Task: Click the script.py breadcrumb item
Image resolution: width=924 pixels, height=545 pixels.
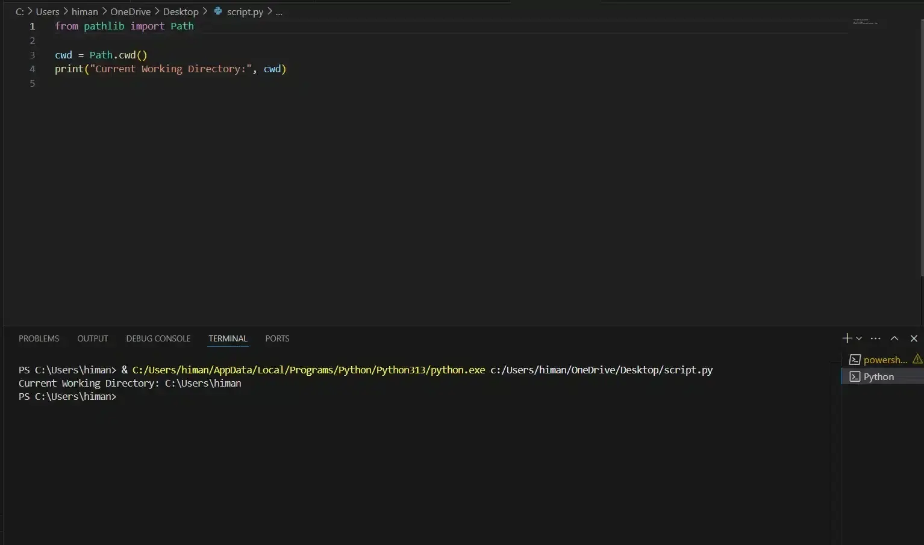Action: tap(245, 11)
